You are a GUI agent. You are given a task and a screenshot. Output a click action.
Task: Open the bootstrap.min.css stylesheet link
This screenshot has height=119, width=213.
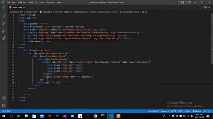(x=99, y=33)
